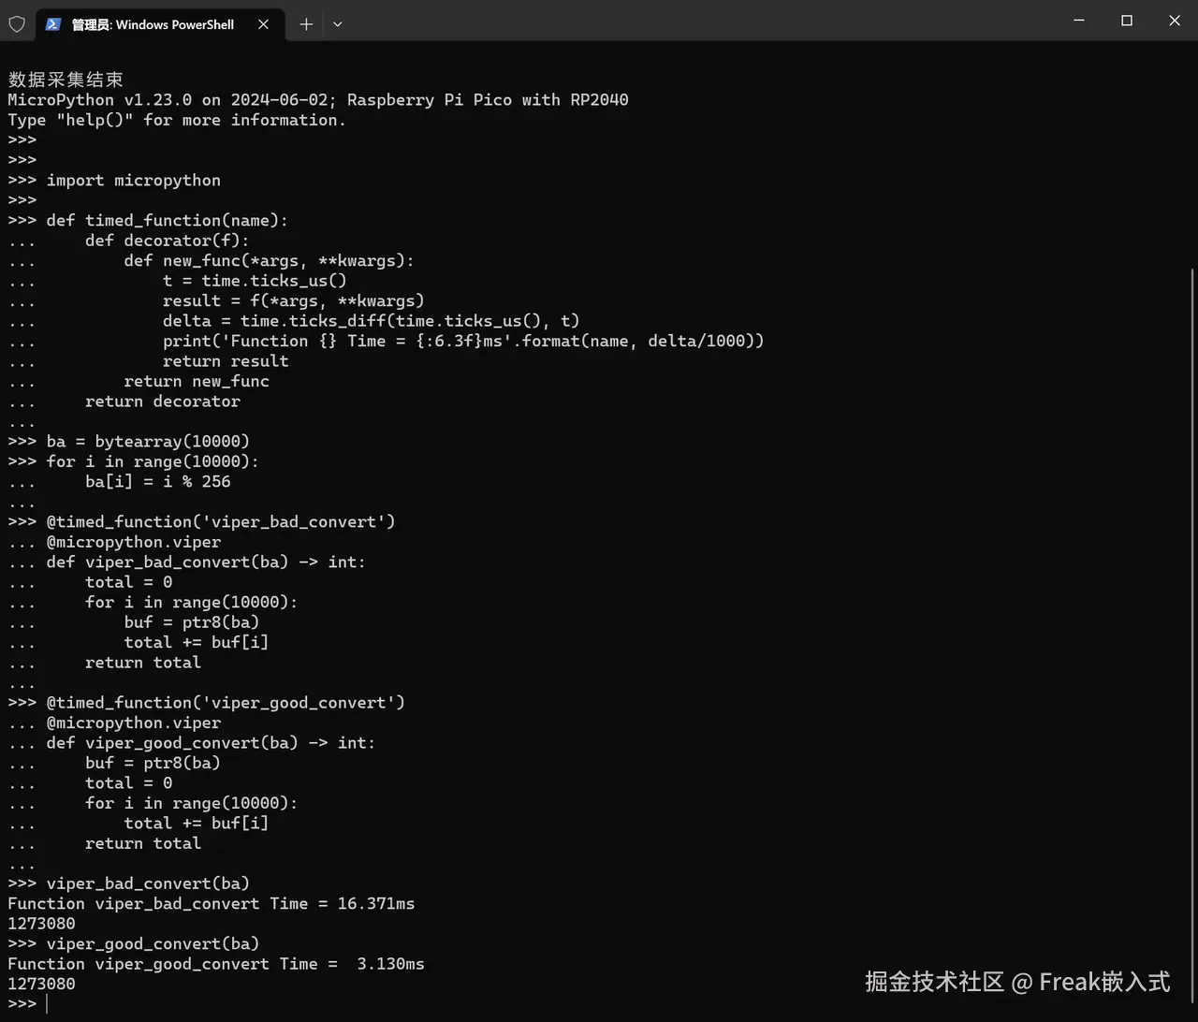Click the 数据采集结束 text line
This screenshot has height=1022, width=1198.
(66, 80)
